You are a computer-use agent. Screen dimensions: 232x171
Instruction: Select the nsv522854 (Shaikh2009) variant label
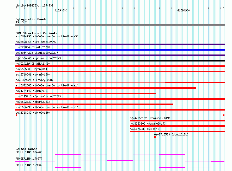[x=33, y=47]
